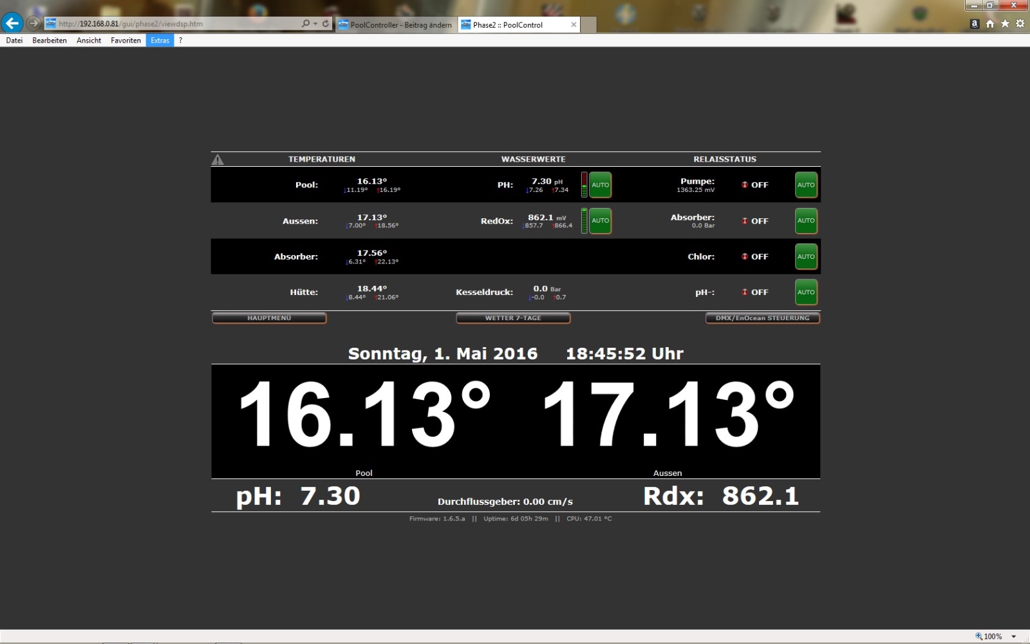The image size is (1030, 644).
Task: Open the DMX/EnOcean STEUERUNG button
Action: pos(762,318)
